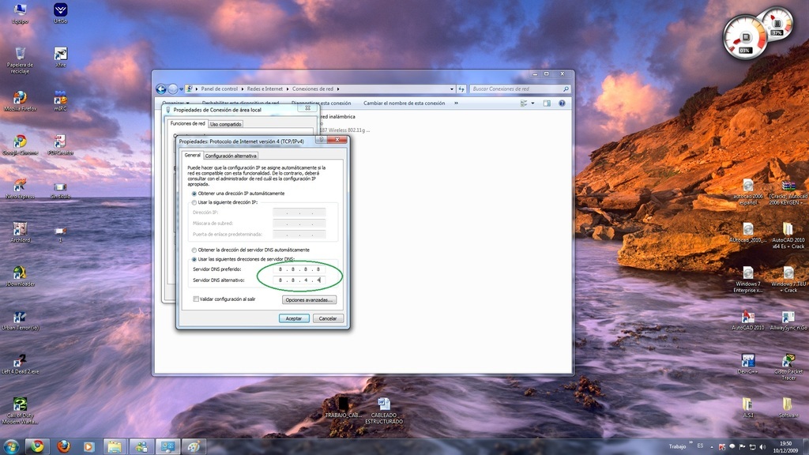
Task: Confirm settings with the Aceptar button
Action: [x=293, y=318]
